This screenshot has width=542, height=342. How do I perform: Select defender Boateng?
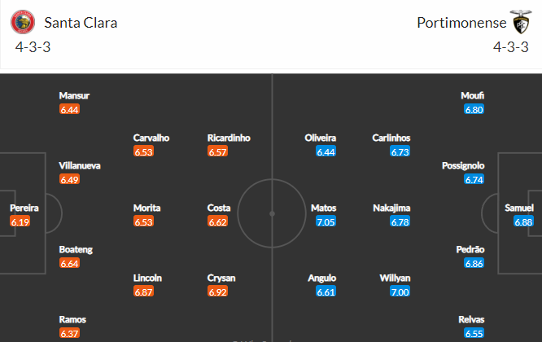[x=76, y=249]
